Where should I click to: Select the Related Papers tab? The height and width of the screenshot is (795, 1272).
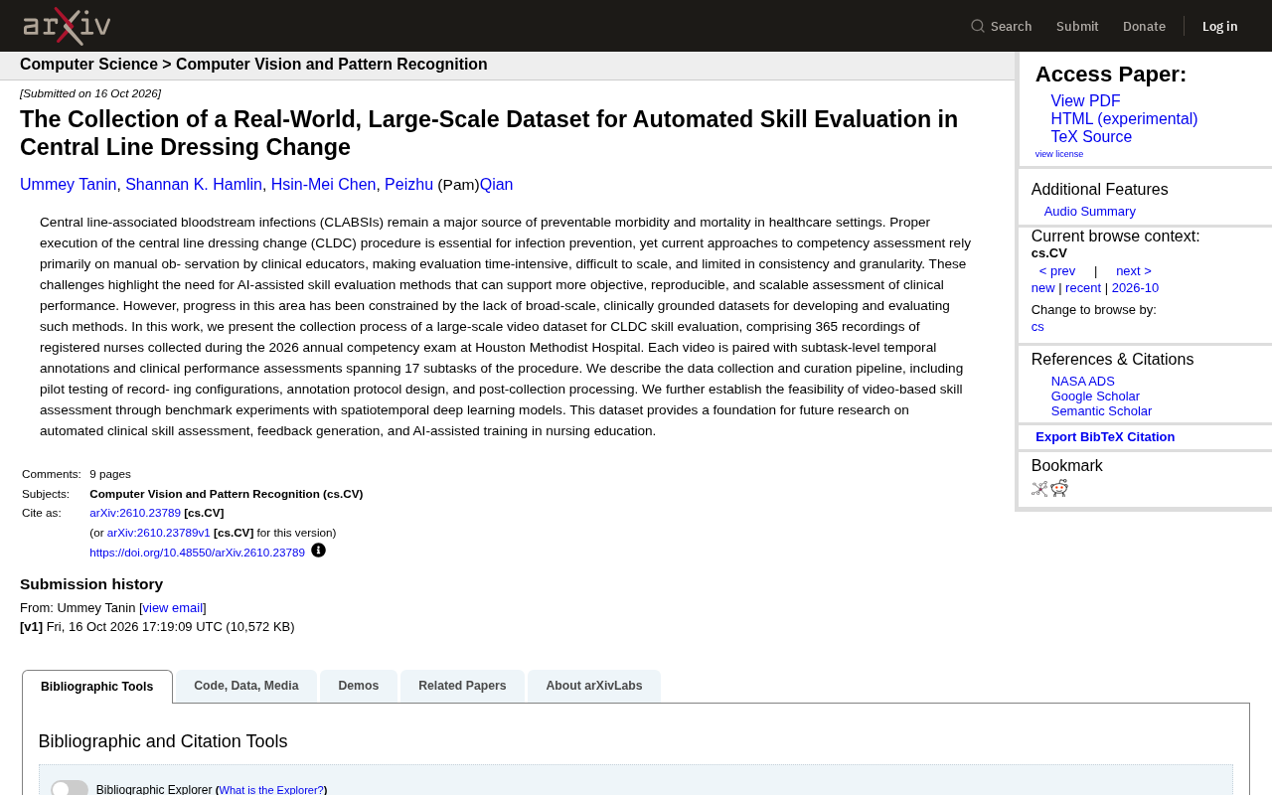coord(462,686)
